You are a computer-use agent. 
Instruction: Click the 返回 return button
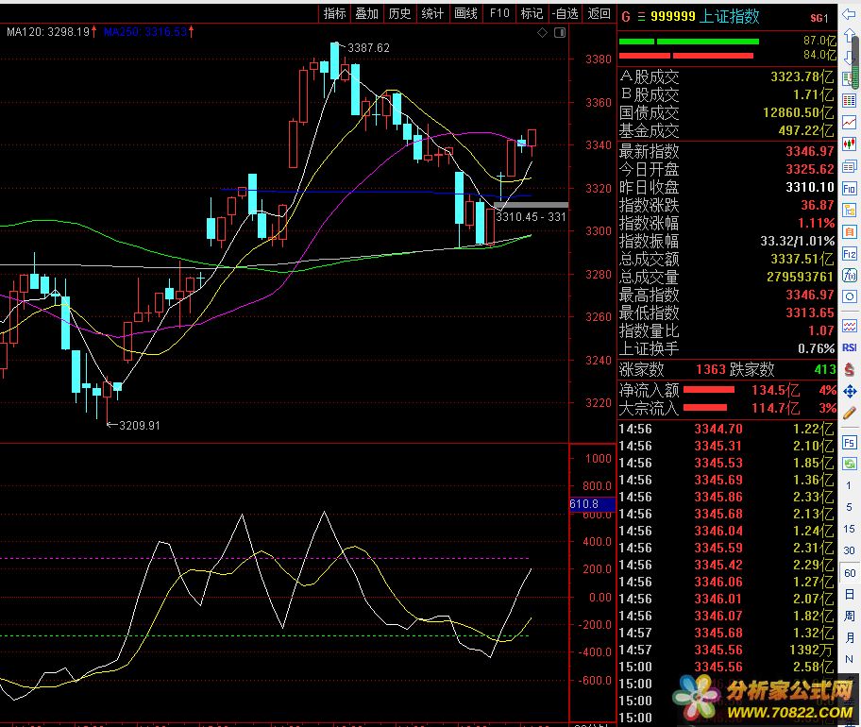point(599,14)
